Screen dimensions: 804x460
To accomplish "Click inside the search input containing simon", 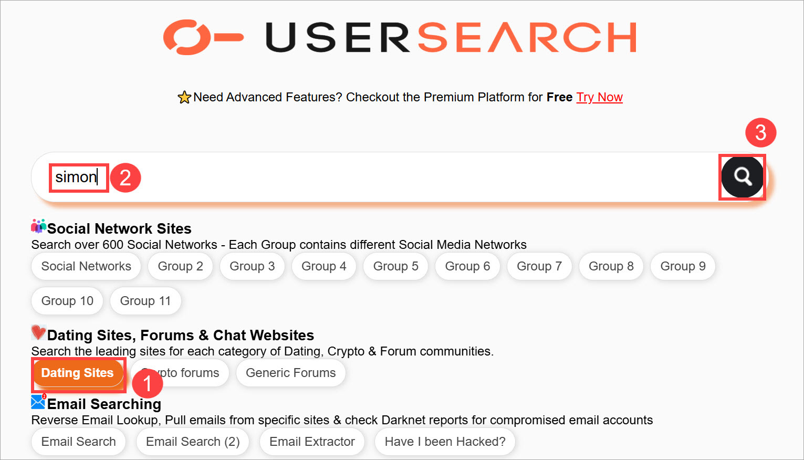I will tap(78, 177).
